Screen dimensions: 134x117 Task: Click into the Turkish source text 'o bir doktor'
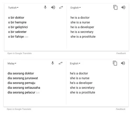pyautogui.click(x=16, y=18)
